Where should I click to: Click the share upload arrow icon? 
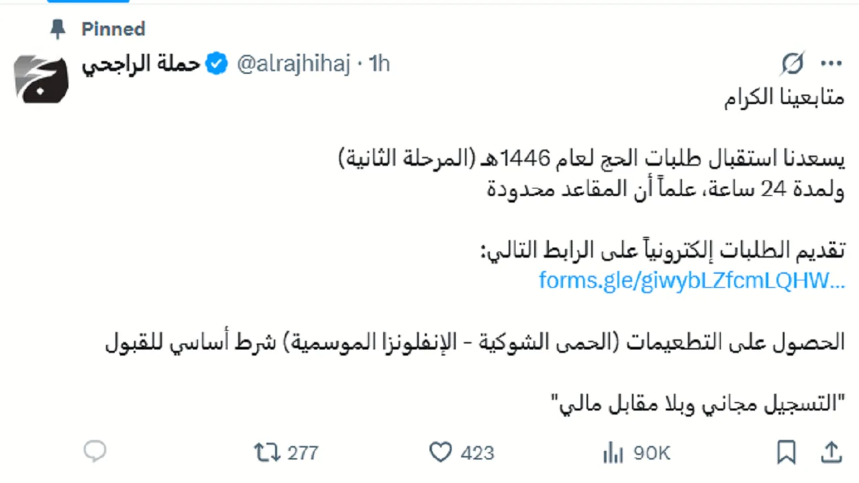pos(831,452)
